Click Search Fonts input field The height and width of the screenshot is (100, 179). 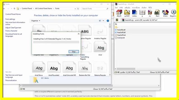pos(94,9)
